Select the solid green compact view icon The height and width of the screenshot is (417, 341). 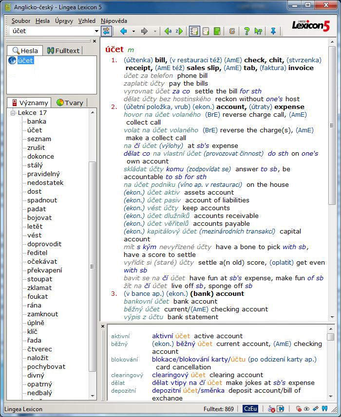(x=217, y=31)
